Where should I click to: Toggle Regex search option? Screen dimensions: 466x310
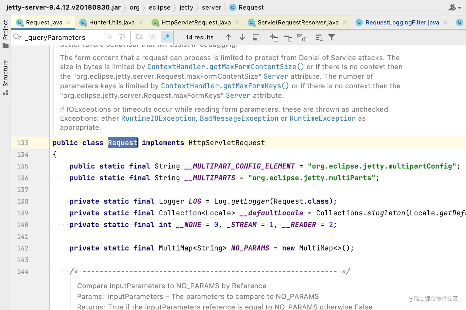coord(167,37)
